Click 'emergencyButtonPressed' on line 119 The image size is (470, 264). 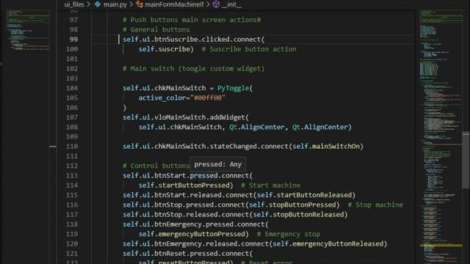pyautogui.click(x=202, y=234)
